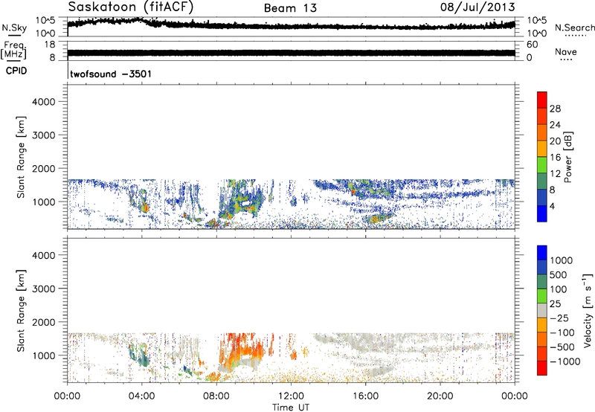Click the "100" tick on the Velocity colorbar

559,289
